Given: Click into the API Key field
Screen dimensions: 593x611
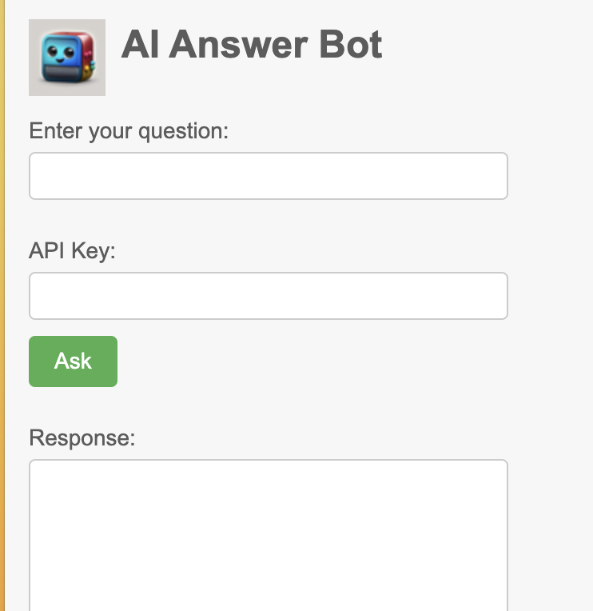Looking at the screenshot, I should coord(269,296).
